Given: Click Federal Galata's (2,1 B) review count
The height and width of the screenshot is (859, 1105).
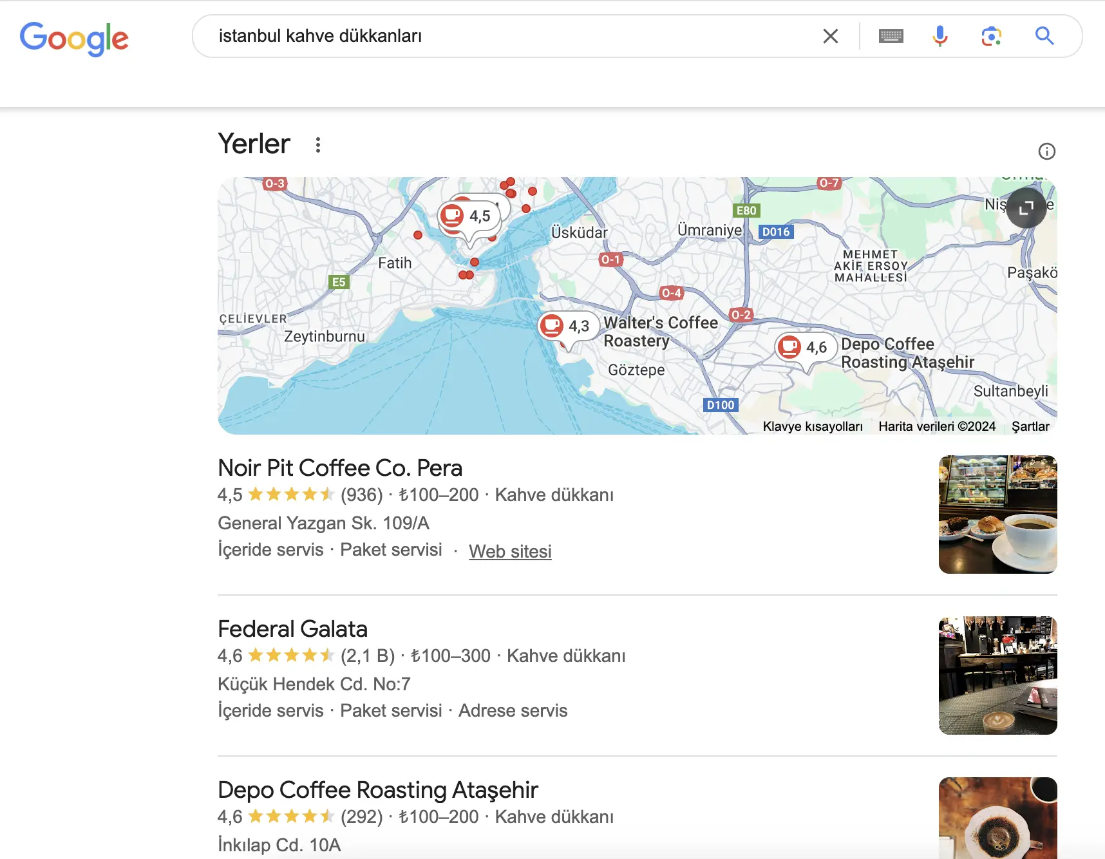Looking at the screenshot, I should [368, 656].
